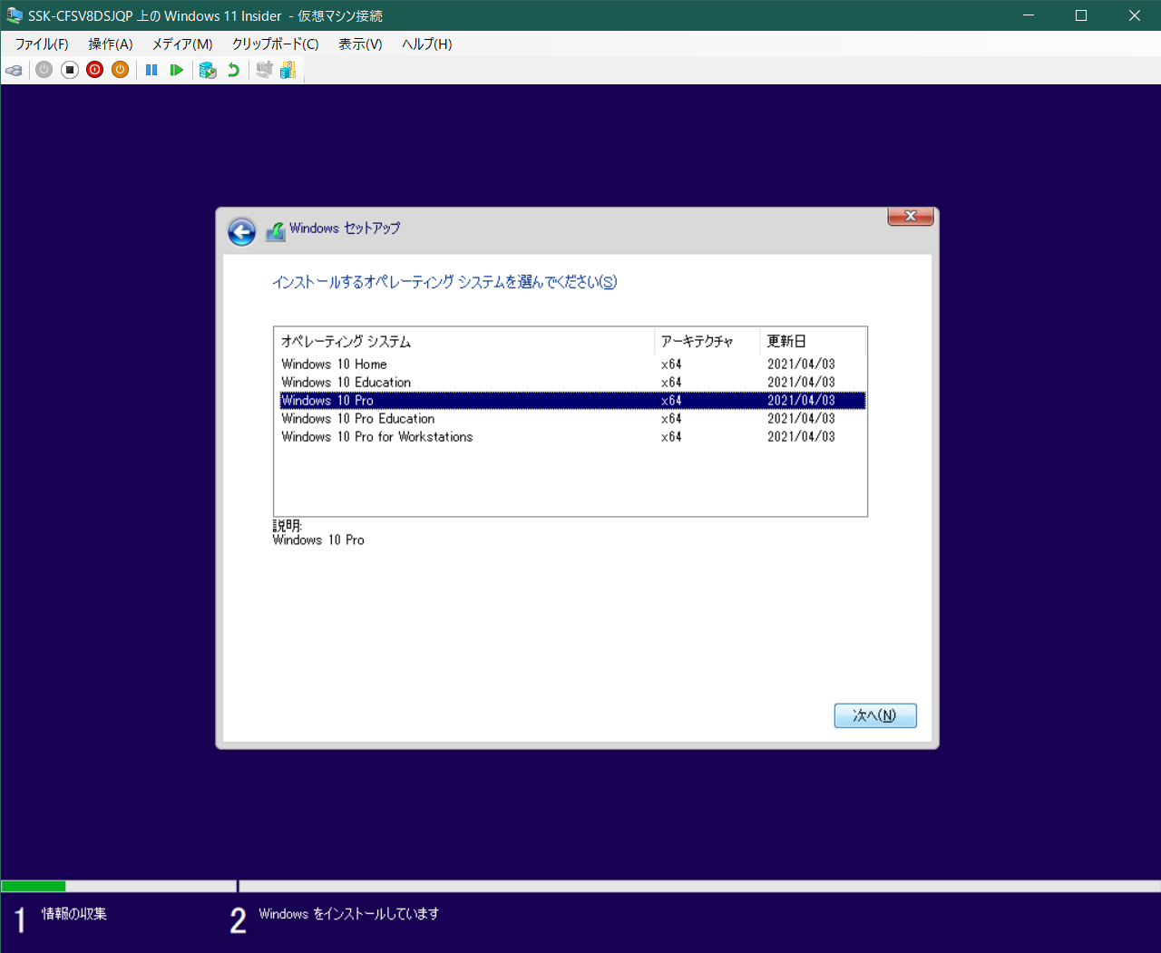
Task: Create a checkpoint using the toolbar icon
Action: coord(208,70)
